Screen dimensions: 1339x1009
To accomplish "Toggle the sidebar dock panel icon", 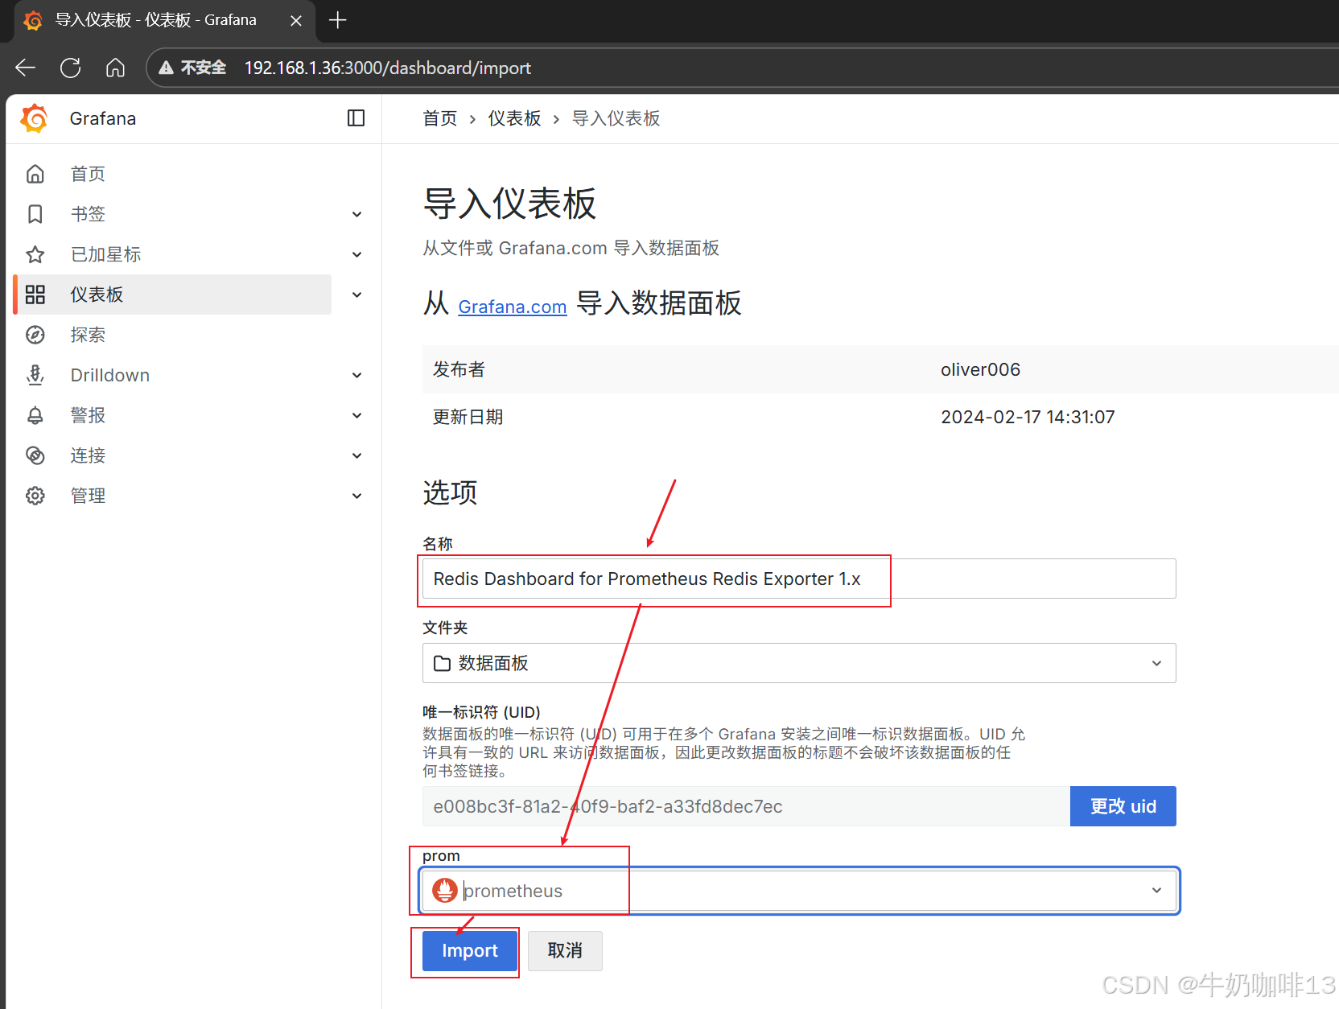I will pos(356,118).
